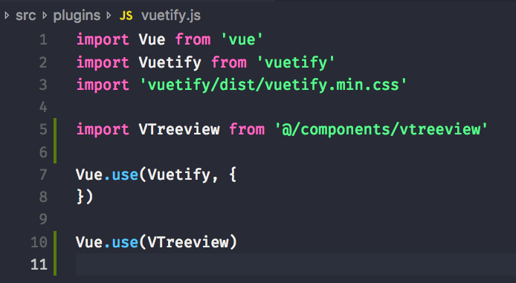Expand the arrow before 'src' breadcrumb
This screenshot has height=283, width=516.
point(7,16)
